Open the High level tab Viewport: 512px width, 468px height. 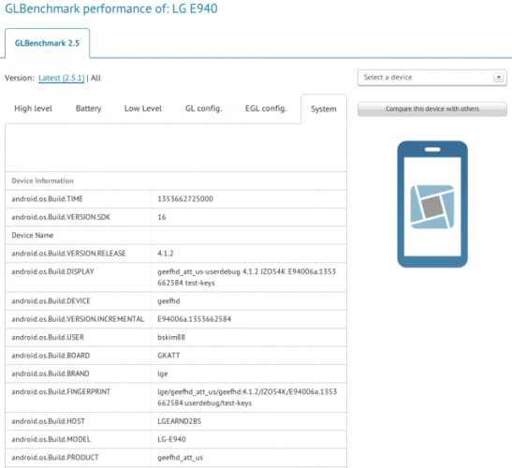click(x=34, y=109)
